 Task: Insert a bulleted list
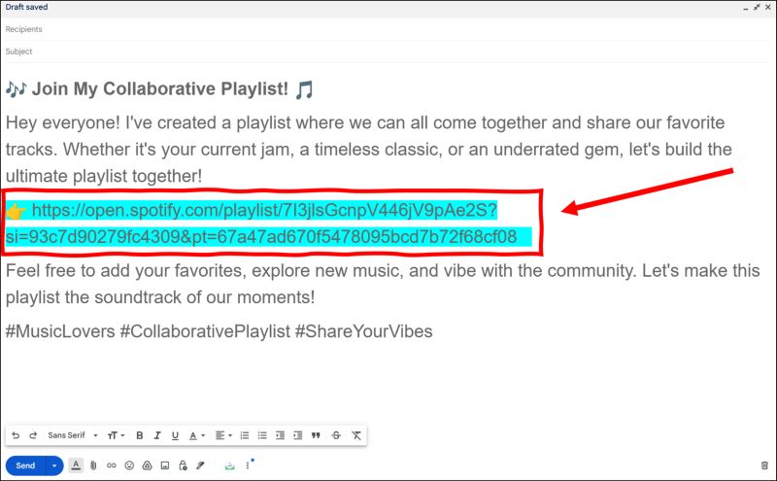pyautogui.click(x=262, y=435)
